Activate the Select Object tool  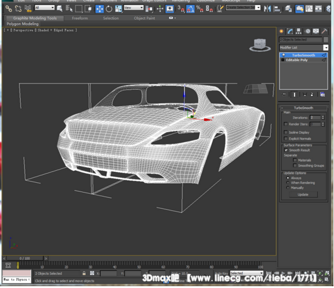[60, 8]
